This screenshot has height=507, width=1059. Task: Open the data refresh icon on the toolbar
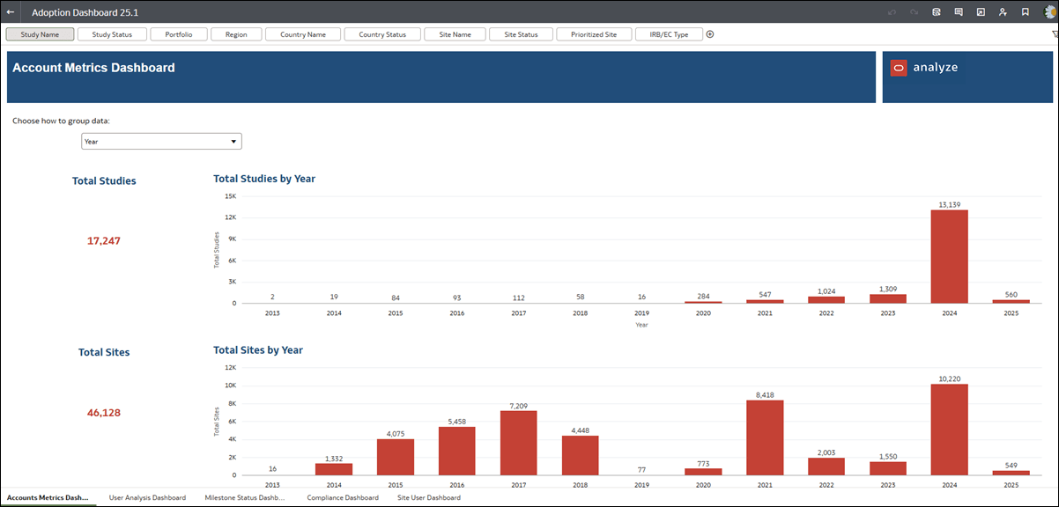937,12
